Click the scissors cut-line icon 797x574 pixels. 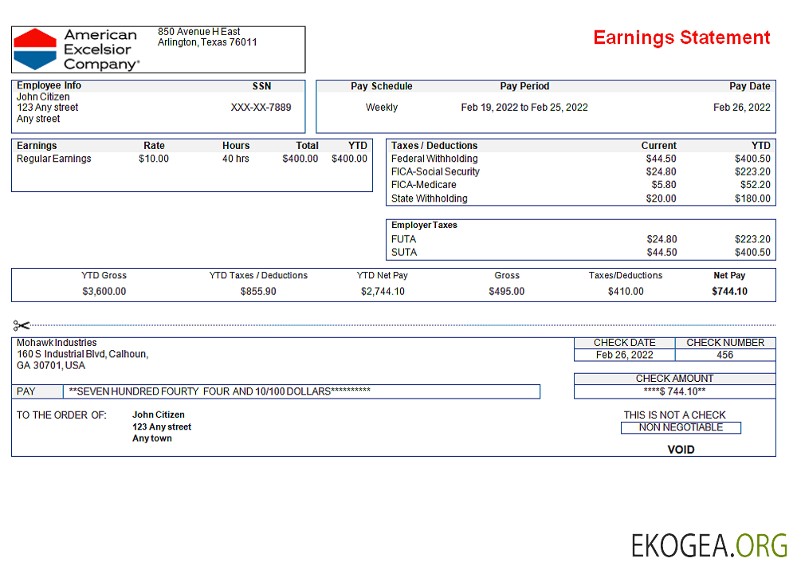pyautogui.click(x=22, y=325)
